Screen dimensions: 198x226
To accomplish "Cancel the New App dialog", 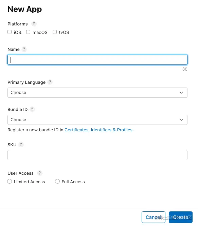I will [154, 217].
